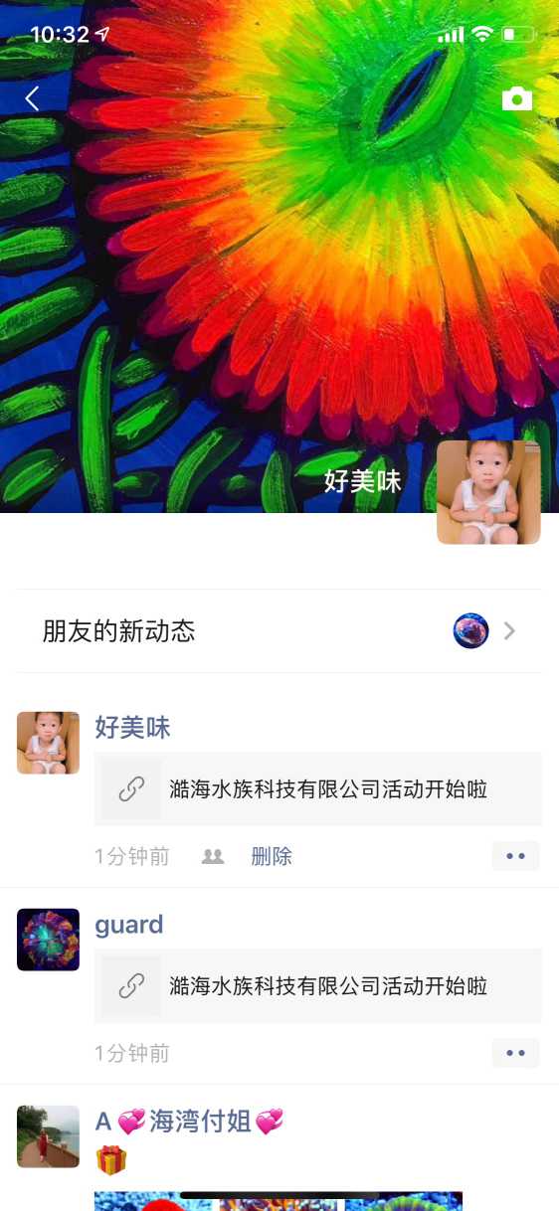
Task: Tap the friend avatar in 朋友的新动态 row
Action: (471, 630)
